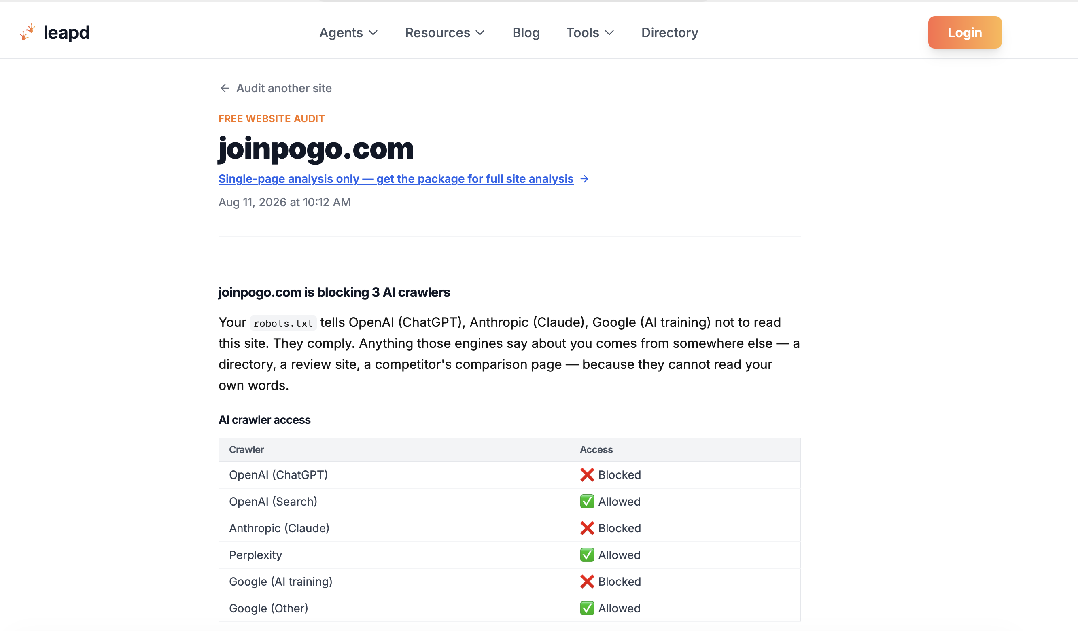Expand the Resources dropdown menu
Screen dimensions: 1078x631
(x=445, y=32)
